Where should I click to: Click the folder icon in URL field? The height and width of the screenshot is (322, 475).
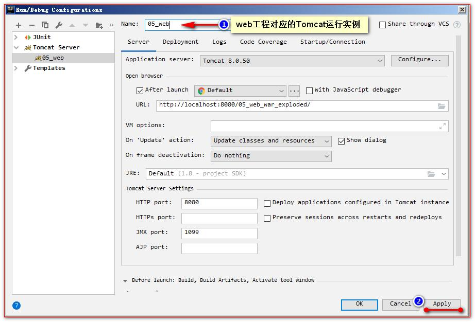(442, 106)
